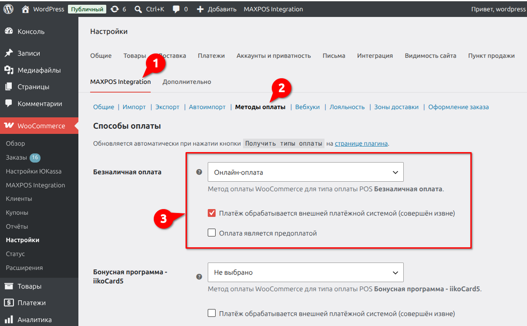527x326 pixels.
Task: Open MAXPOS Integration in the sidebar submenu
Action: (35, 185)
